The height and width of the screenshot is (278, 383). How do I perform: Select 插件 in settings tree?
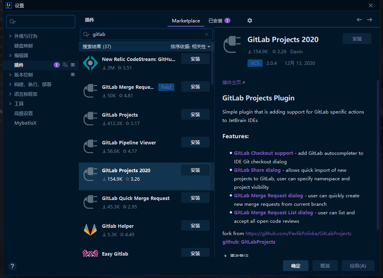19,65
